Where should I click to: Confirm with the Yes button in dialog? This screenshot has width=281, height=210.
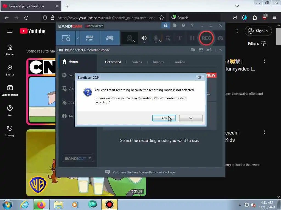(x=164, y=118)
